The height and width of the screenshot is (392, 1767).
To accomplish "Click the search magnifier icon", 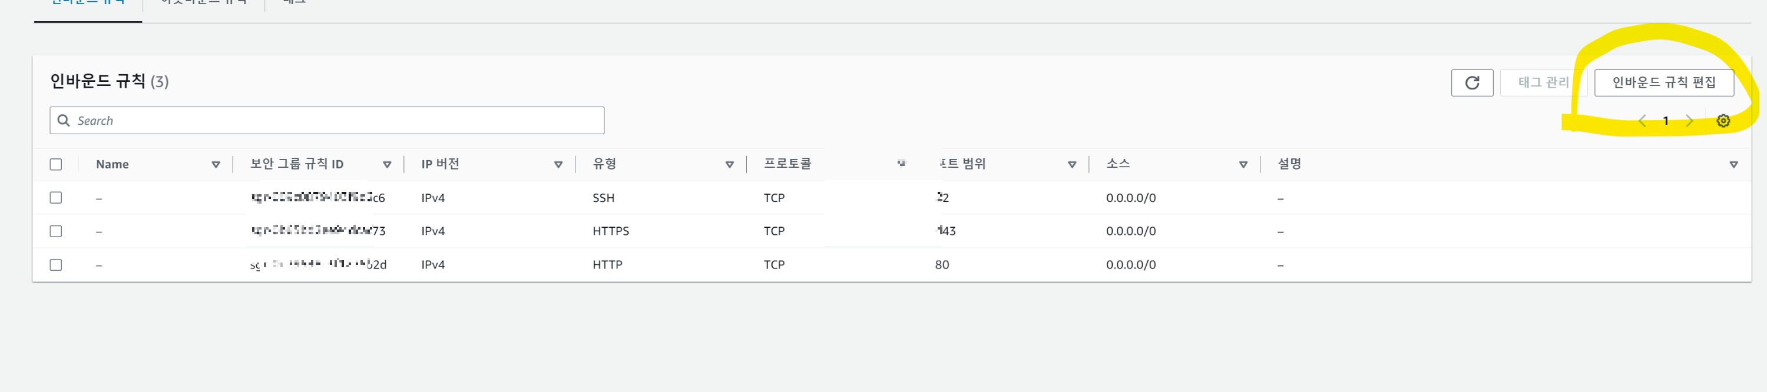I will 64,121.
